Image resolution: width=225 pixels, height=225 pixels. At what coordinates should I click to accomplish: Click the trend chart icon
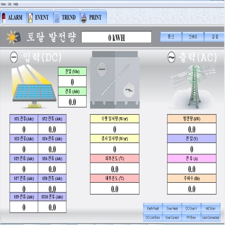tap(57, 18)
